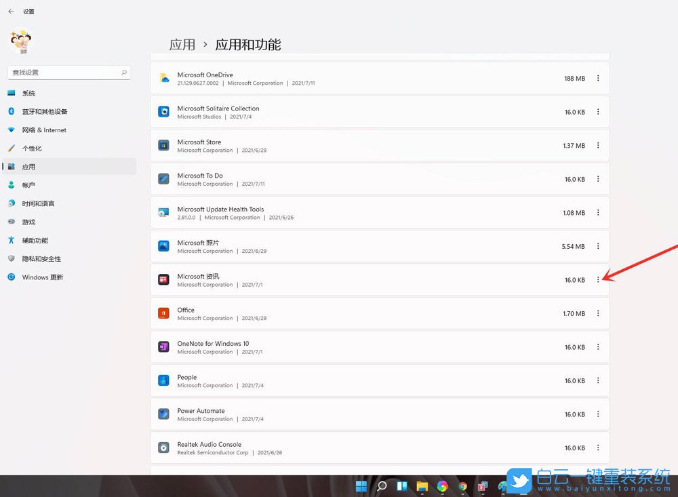The width and height of the screenshot is (678, 497).
Task: Select the 系统 category in sidebar
Action: 27,93
